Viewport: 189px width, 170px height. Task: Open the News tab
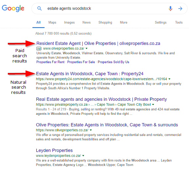coord(86,23)
